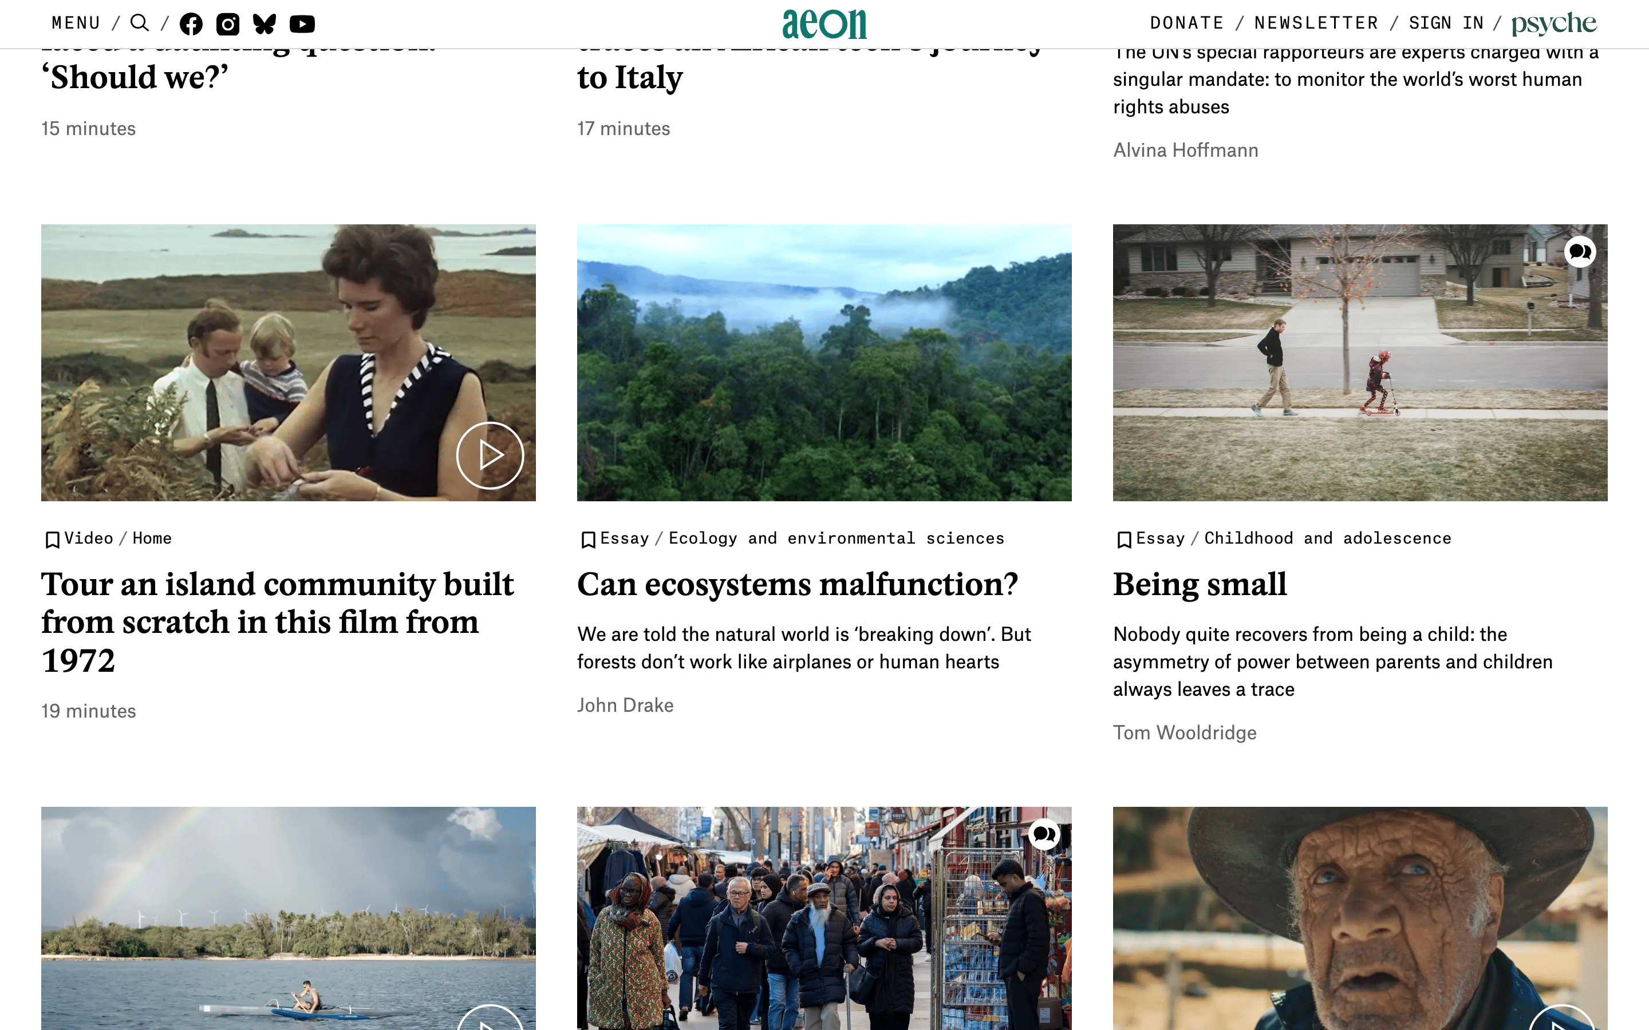View author Tom Wooldridge
1649x1030 pixels.
(1185, 732)
